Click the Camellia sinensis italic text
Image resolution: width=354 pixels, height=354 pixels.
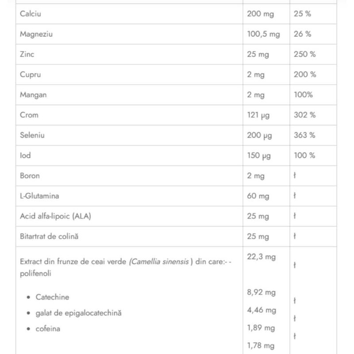[x=159, y=262]
